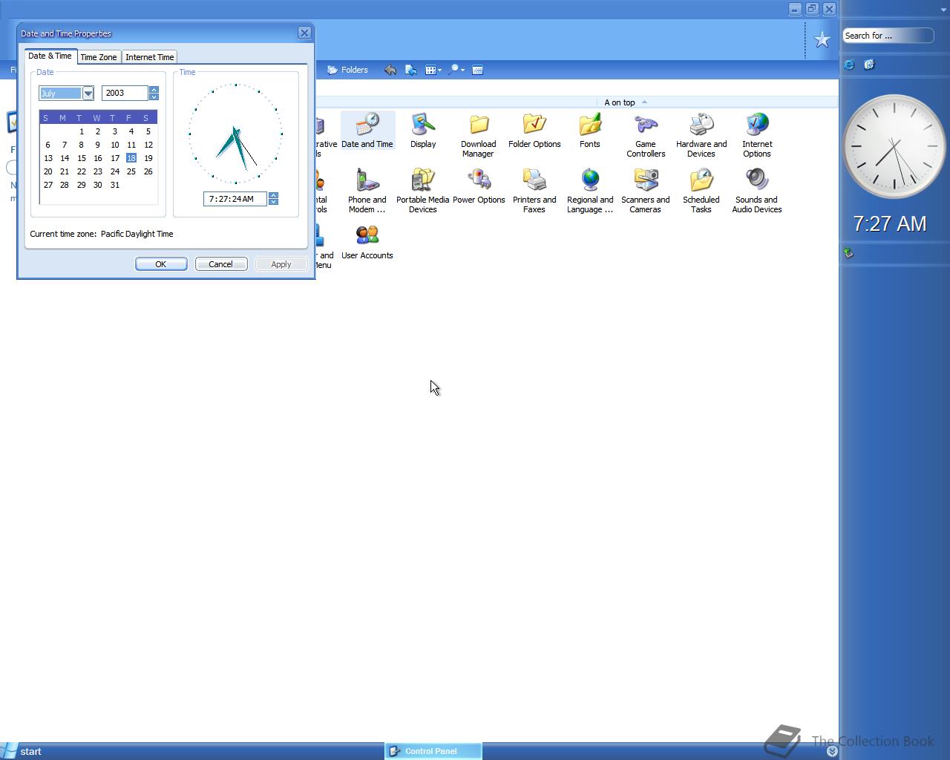Open the Fonts folder icon

click(x=590, y=131)
